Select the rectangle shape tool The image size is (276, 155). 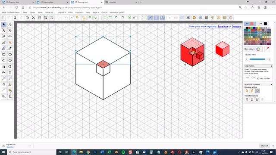[4, 55]
